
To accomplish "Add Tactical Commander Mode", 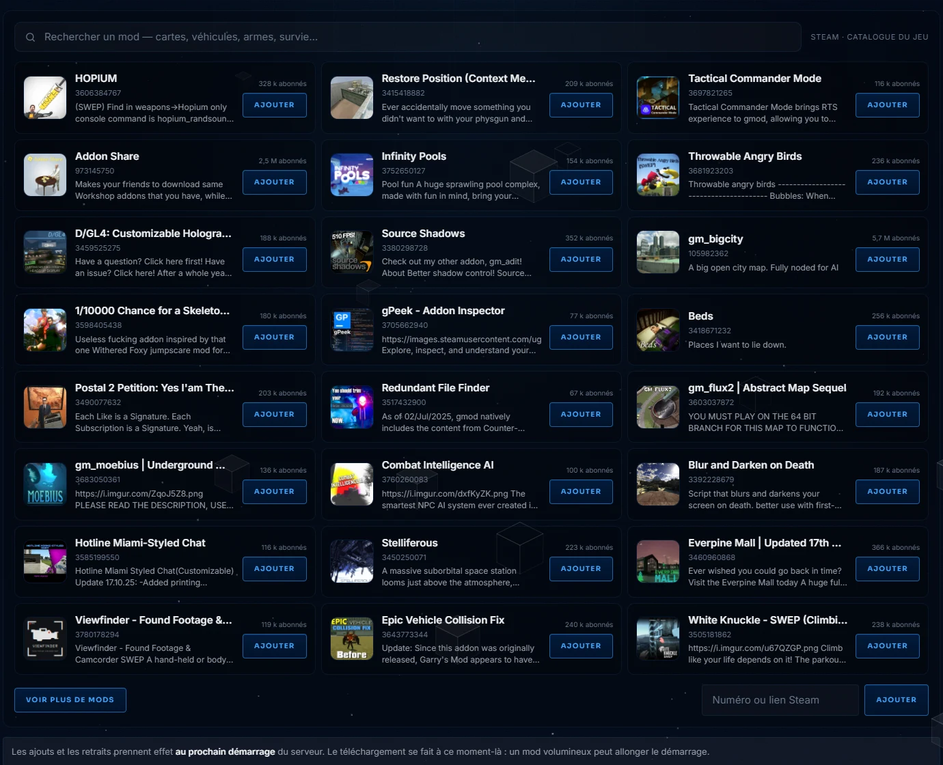I will tap(887, 105).
